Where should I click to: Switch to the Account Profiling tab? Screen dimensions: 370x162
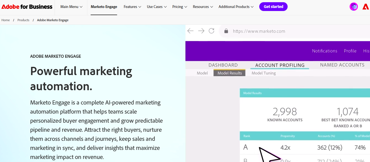pyautogui.click(x=280, y=65)
